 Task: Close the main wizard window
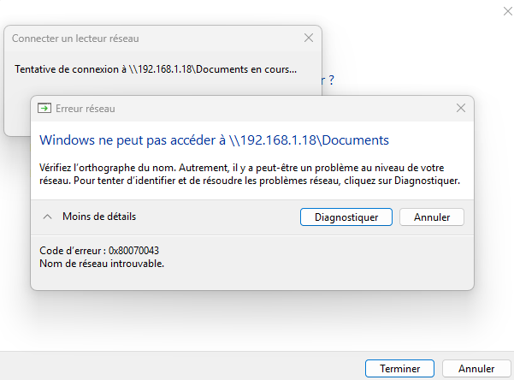508,11
